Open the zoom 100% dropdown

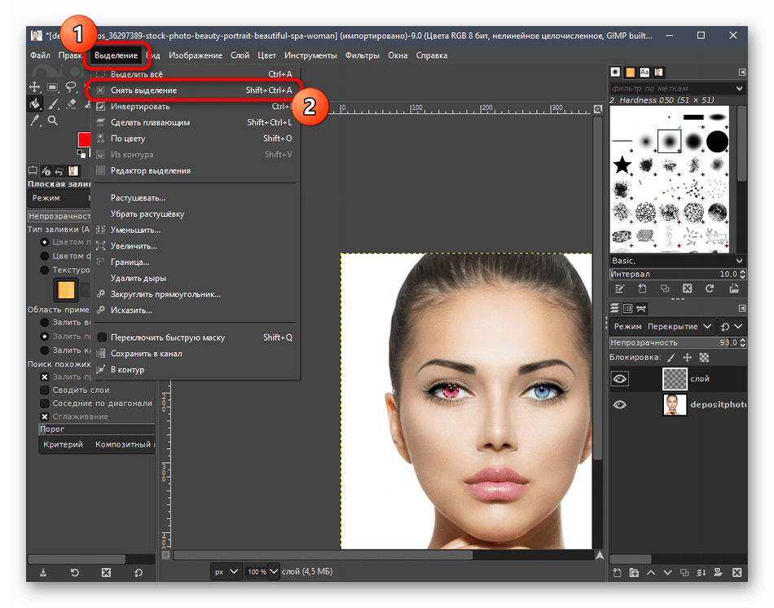point(274,571)
